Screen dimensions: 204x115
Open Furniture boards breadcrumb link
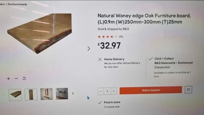click(17, 4)
